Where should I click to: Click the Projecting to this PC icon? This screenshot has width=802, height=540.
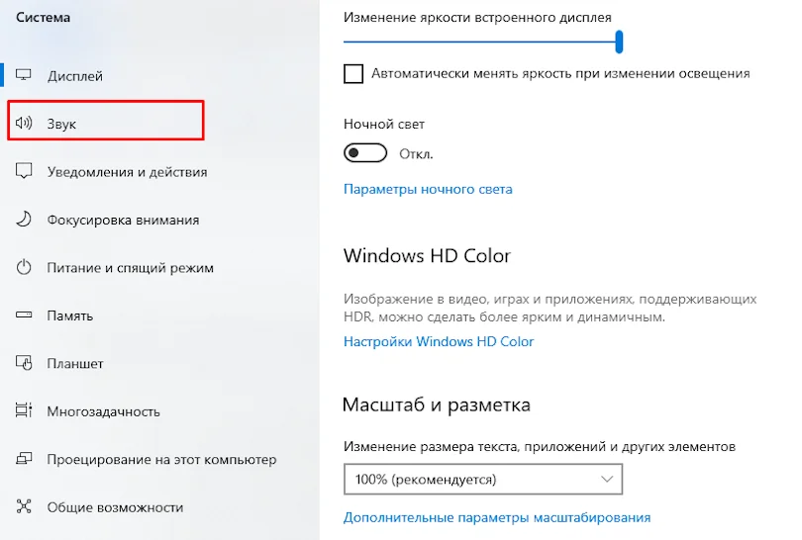tap(24, 458)
